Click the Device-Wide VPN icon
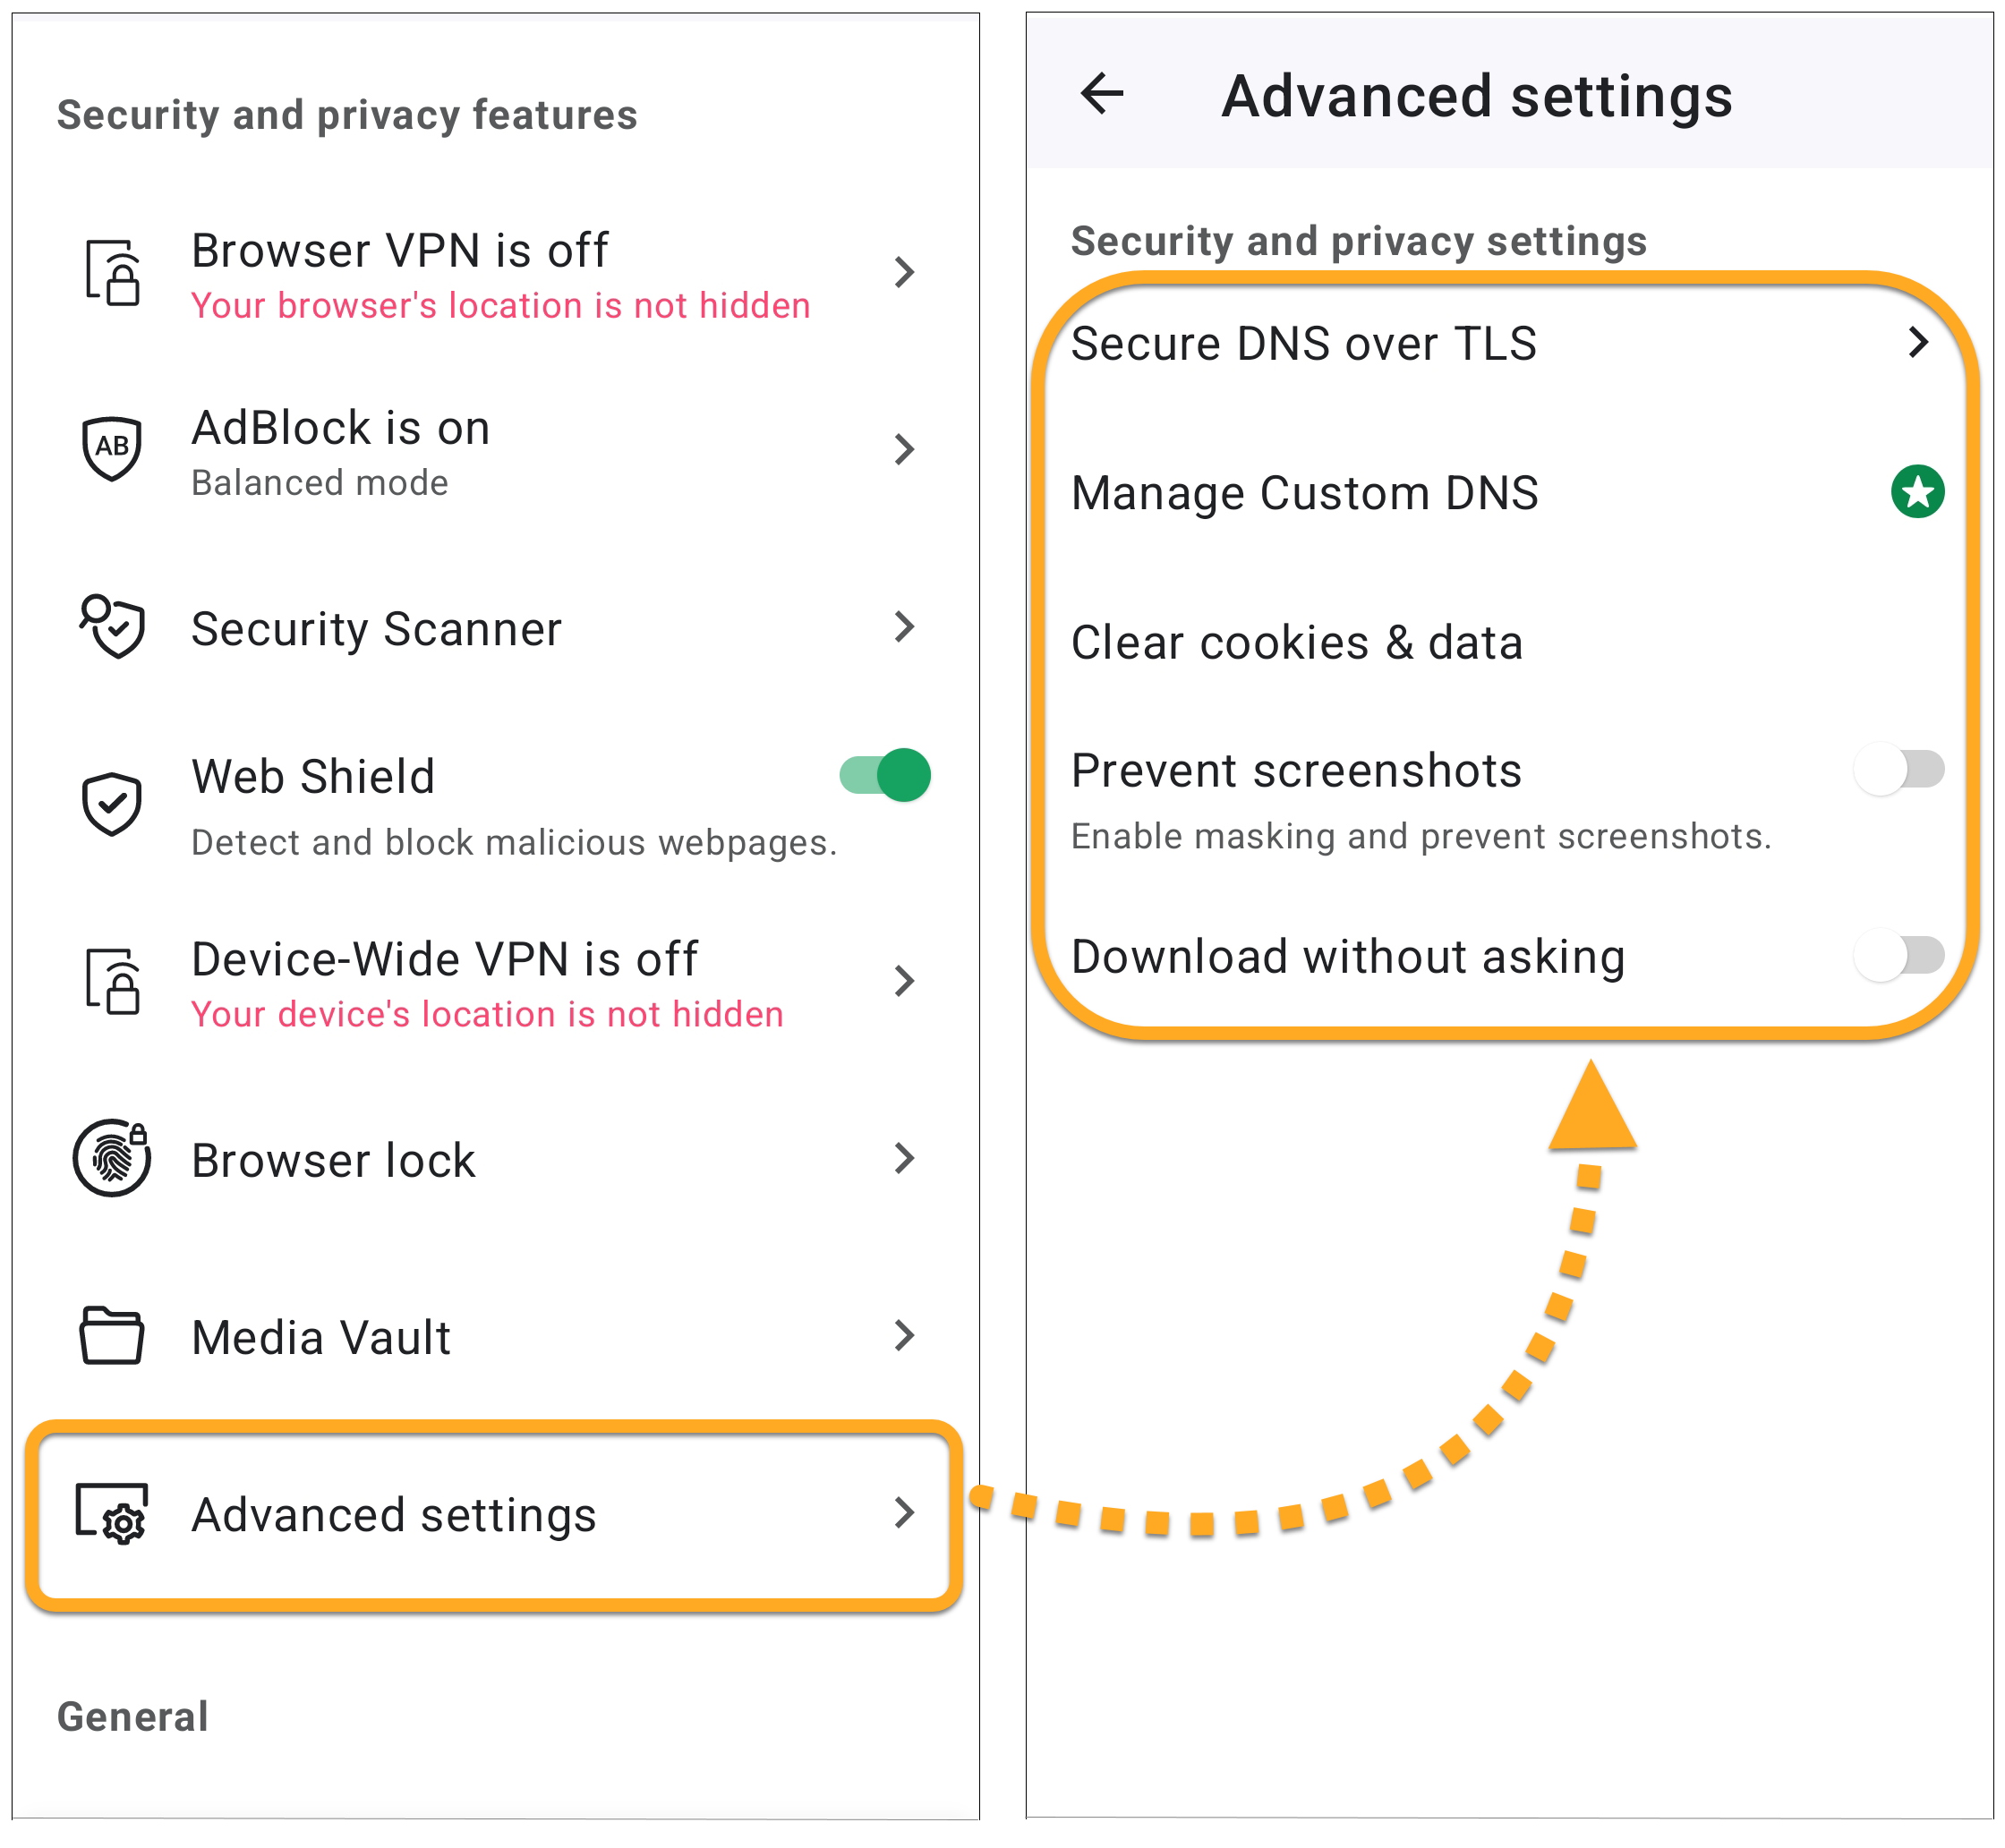This screenshot has height=1848, width=2005. pos(112,980)
